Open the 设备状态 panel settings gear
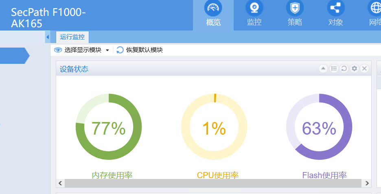The height and width of the screenshot is (194, 381). point(354,69)
